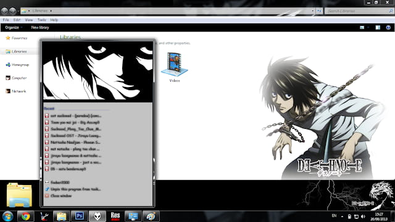The width and height of the screenshot is (395, 222).
Task: Click the EN language indicator
Action: [x=334, y=216]
